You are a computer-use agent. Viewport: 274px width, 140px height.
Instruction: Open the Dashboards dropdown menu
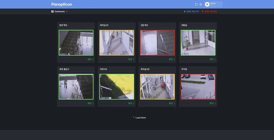[x=59, y=12]
